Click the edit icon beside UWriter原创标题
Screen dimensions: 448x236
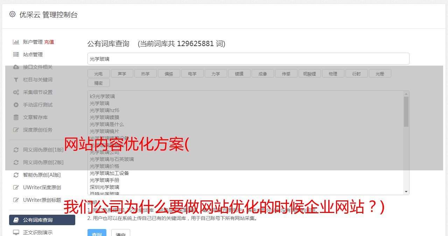[x=16, y=200]
